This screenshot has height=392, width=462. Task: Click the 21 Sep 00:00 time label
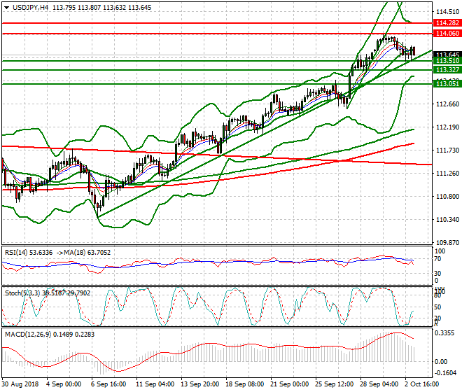[x=289, y=384]
